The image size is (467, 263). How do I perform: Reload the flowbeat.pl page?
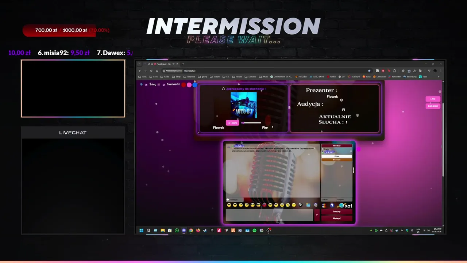[x=151, y=71]
